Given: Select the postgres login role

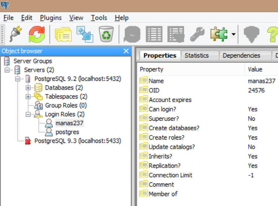Looking at the screenshot, I should pyautogui.click(x=67, y=132).
